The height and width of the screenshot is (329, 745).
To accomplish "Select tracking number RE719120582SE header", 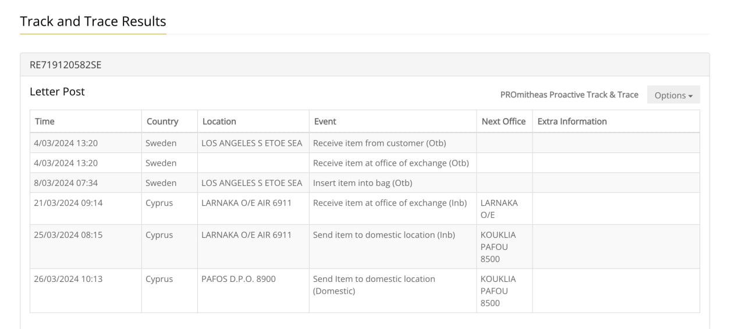I will [66, 65].
